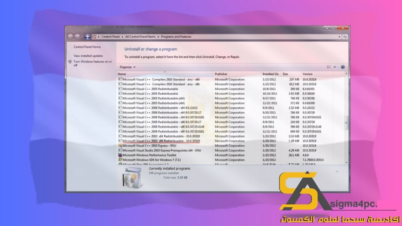The height and width of the screenshot is (226, 402).
Task: Expand the arrow after All Control Panel Items
Action: point(158,37)
